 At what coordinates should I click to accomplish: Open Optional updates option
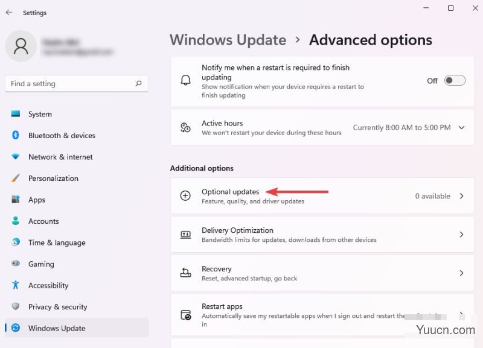pyautogui.click(x=322, y=195)
